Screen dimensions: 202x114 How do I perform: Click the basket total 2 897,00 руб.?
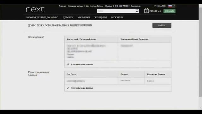(x=155, y=11)
